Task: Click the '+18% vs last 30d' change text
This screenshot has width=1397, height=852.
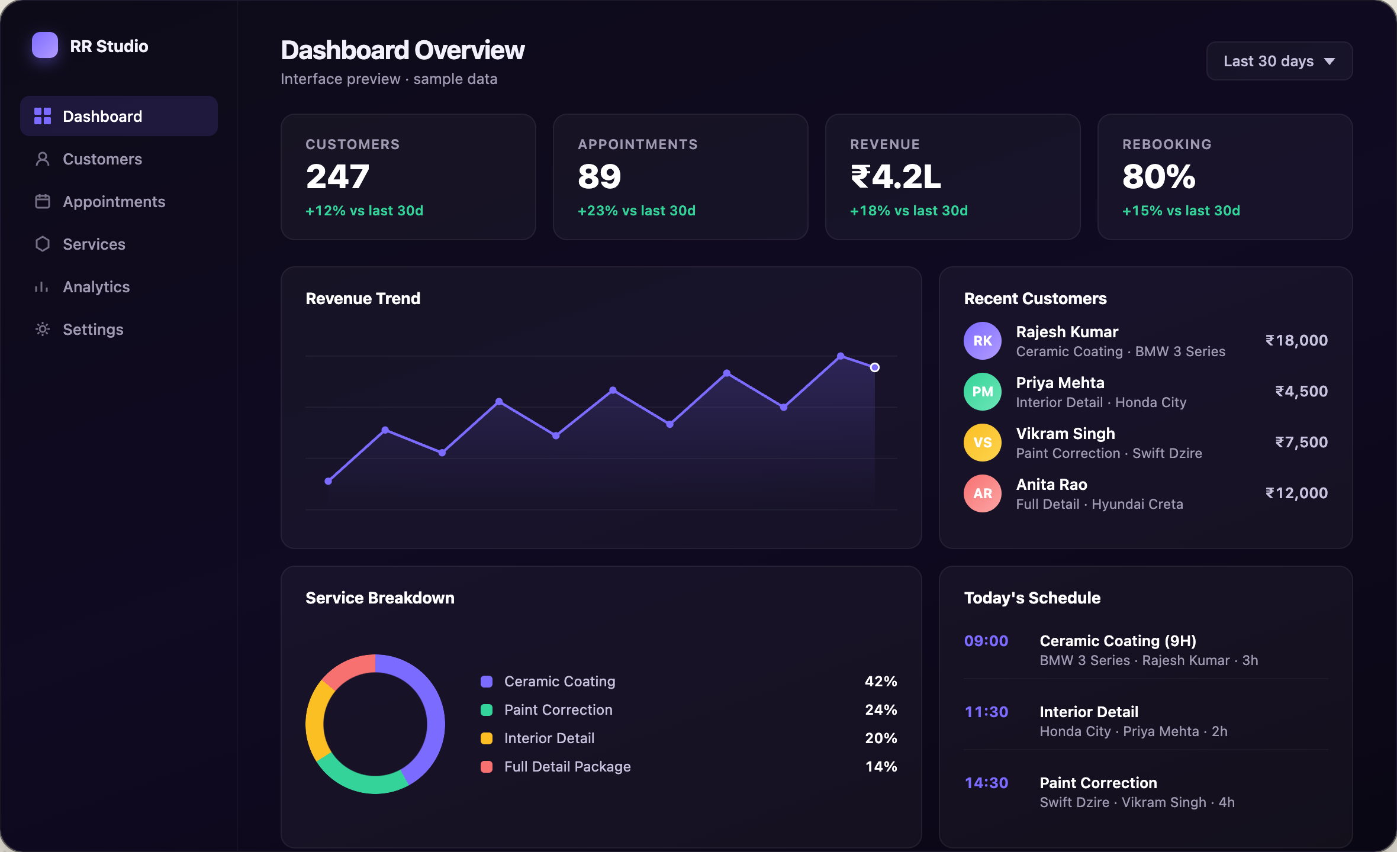Action: pyautogui.click(x=909, y=211)
